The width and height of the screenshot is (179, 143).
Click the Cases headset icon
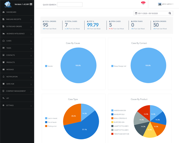(4, 41)
